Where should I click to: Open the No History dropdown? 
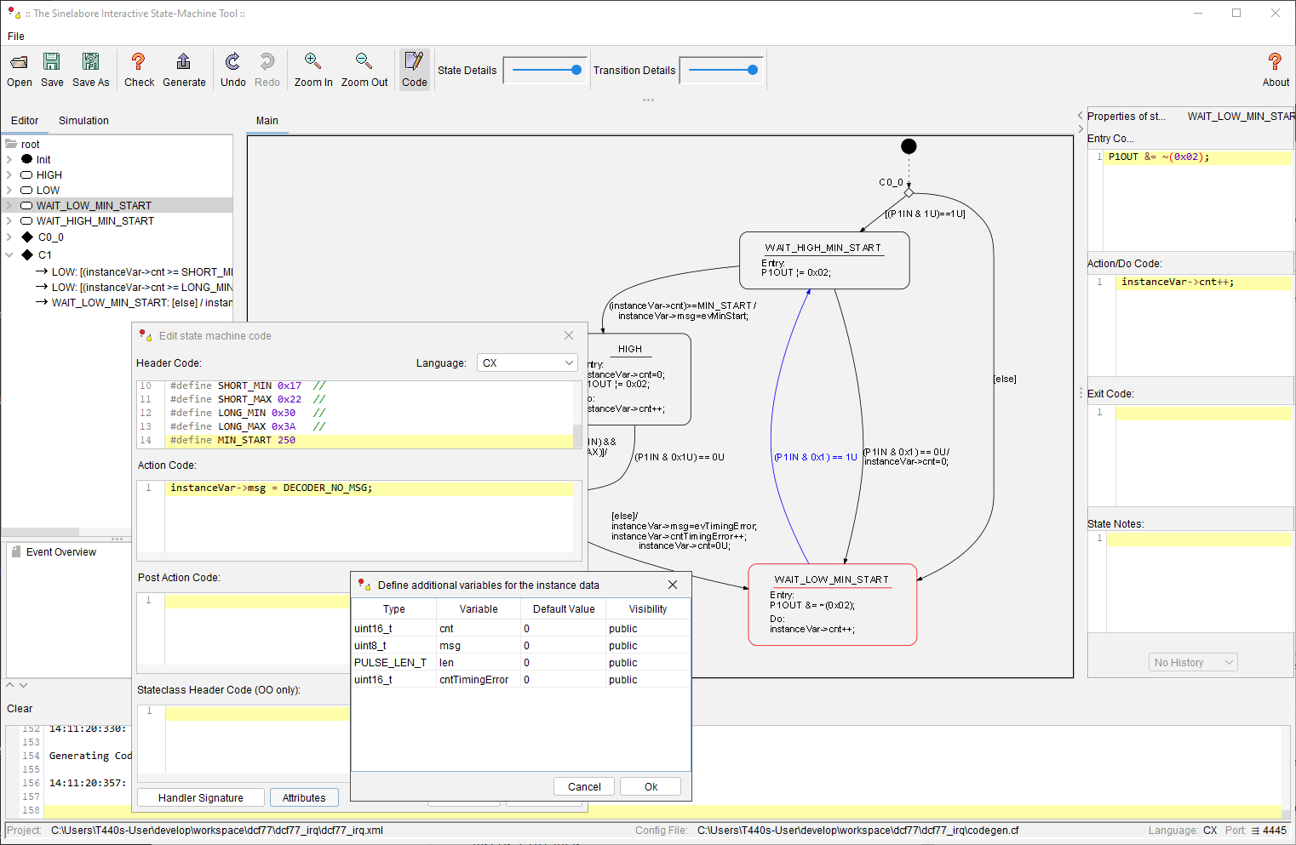coord(1192,661)
